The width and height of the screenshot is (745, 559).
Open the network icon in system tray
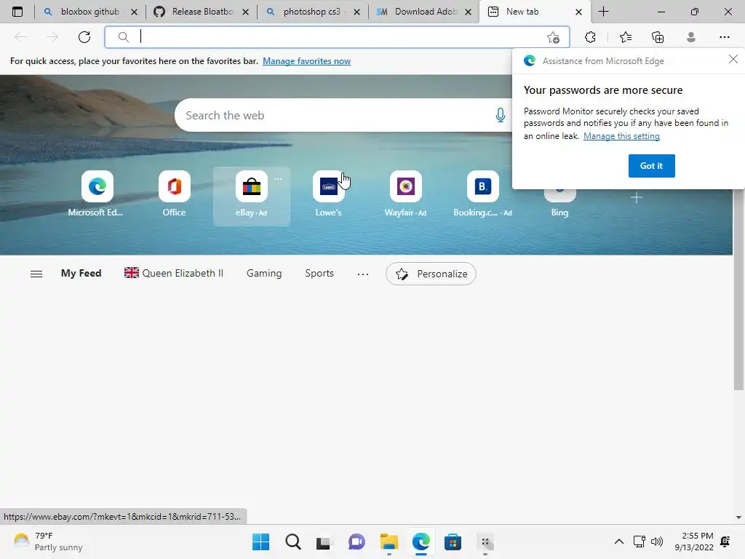point(640,542)
